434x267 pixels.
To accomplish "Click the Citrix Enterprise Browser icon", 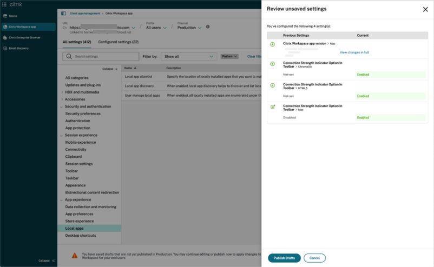I will coord(5,38).
